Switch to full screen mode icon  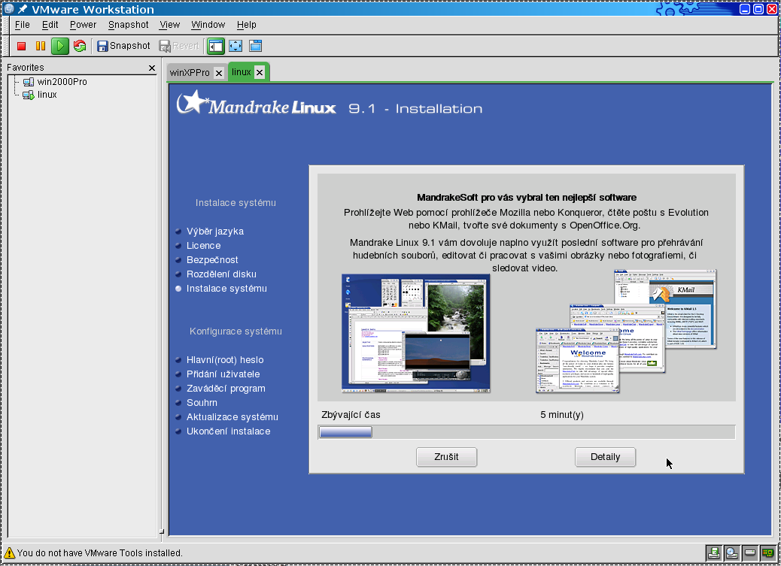236,47
